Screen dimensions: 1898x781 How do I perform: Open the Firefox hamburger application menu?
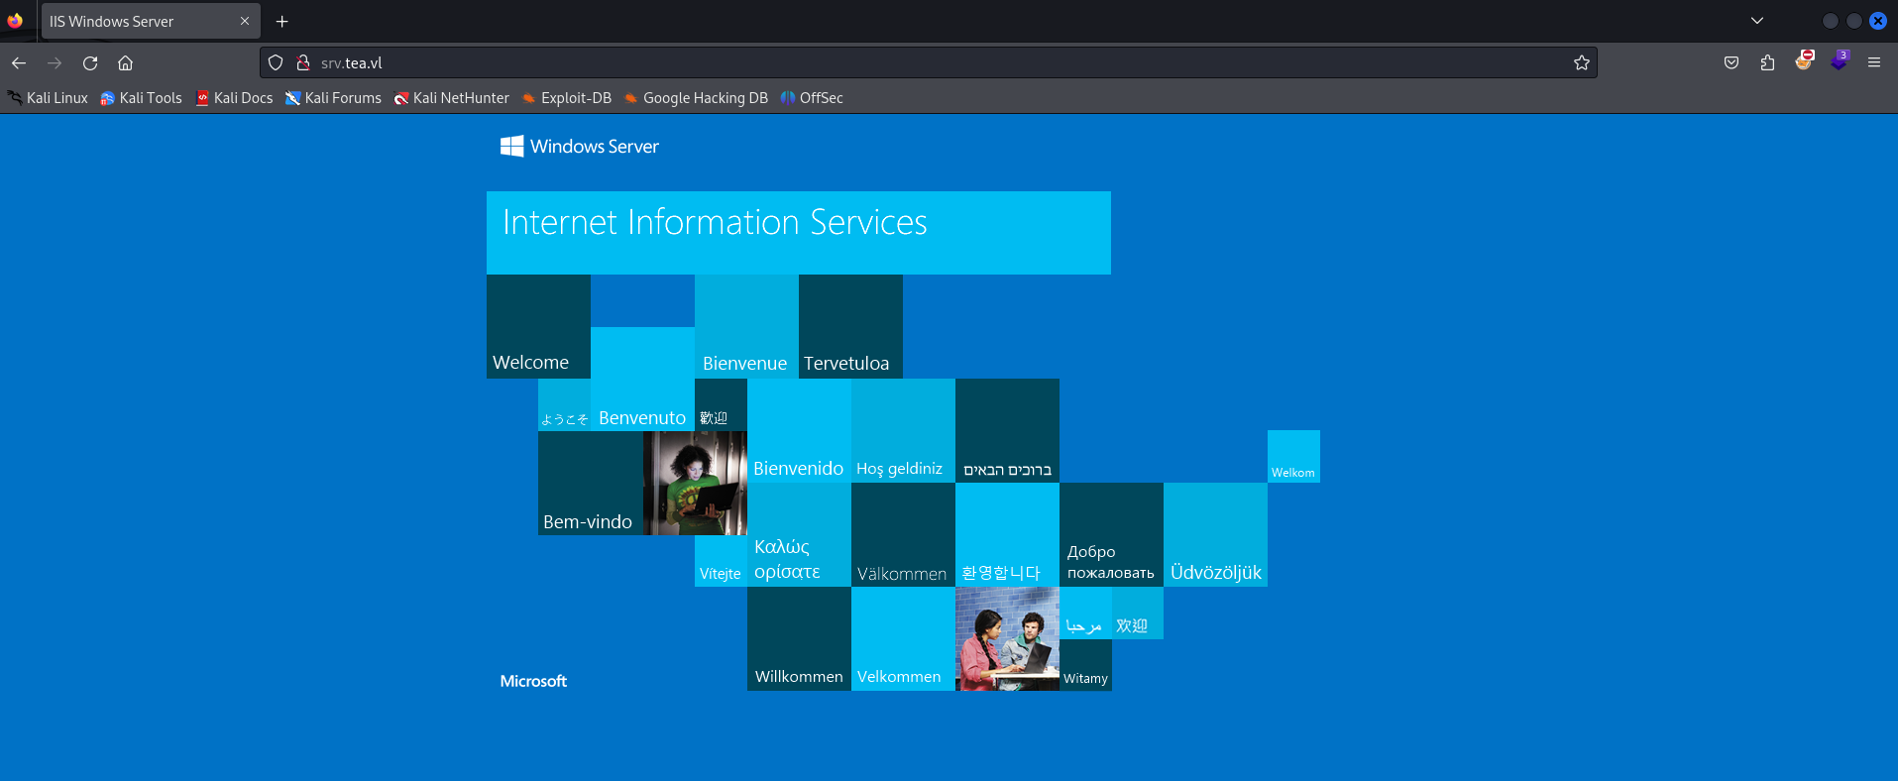pos(1874,63)
